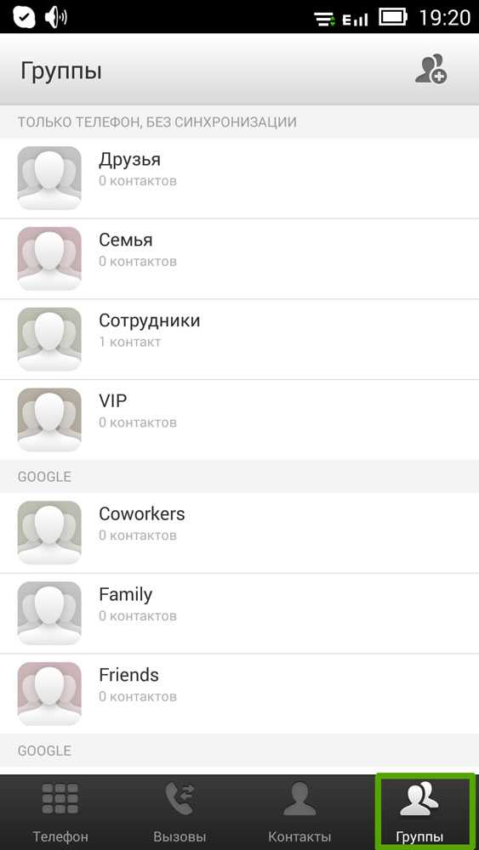Tap the Family group avatar icon

pyautogui.click(x=49, y=614)
